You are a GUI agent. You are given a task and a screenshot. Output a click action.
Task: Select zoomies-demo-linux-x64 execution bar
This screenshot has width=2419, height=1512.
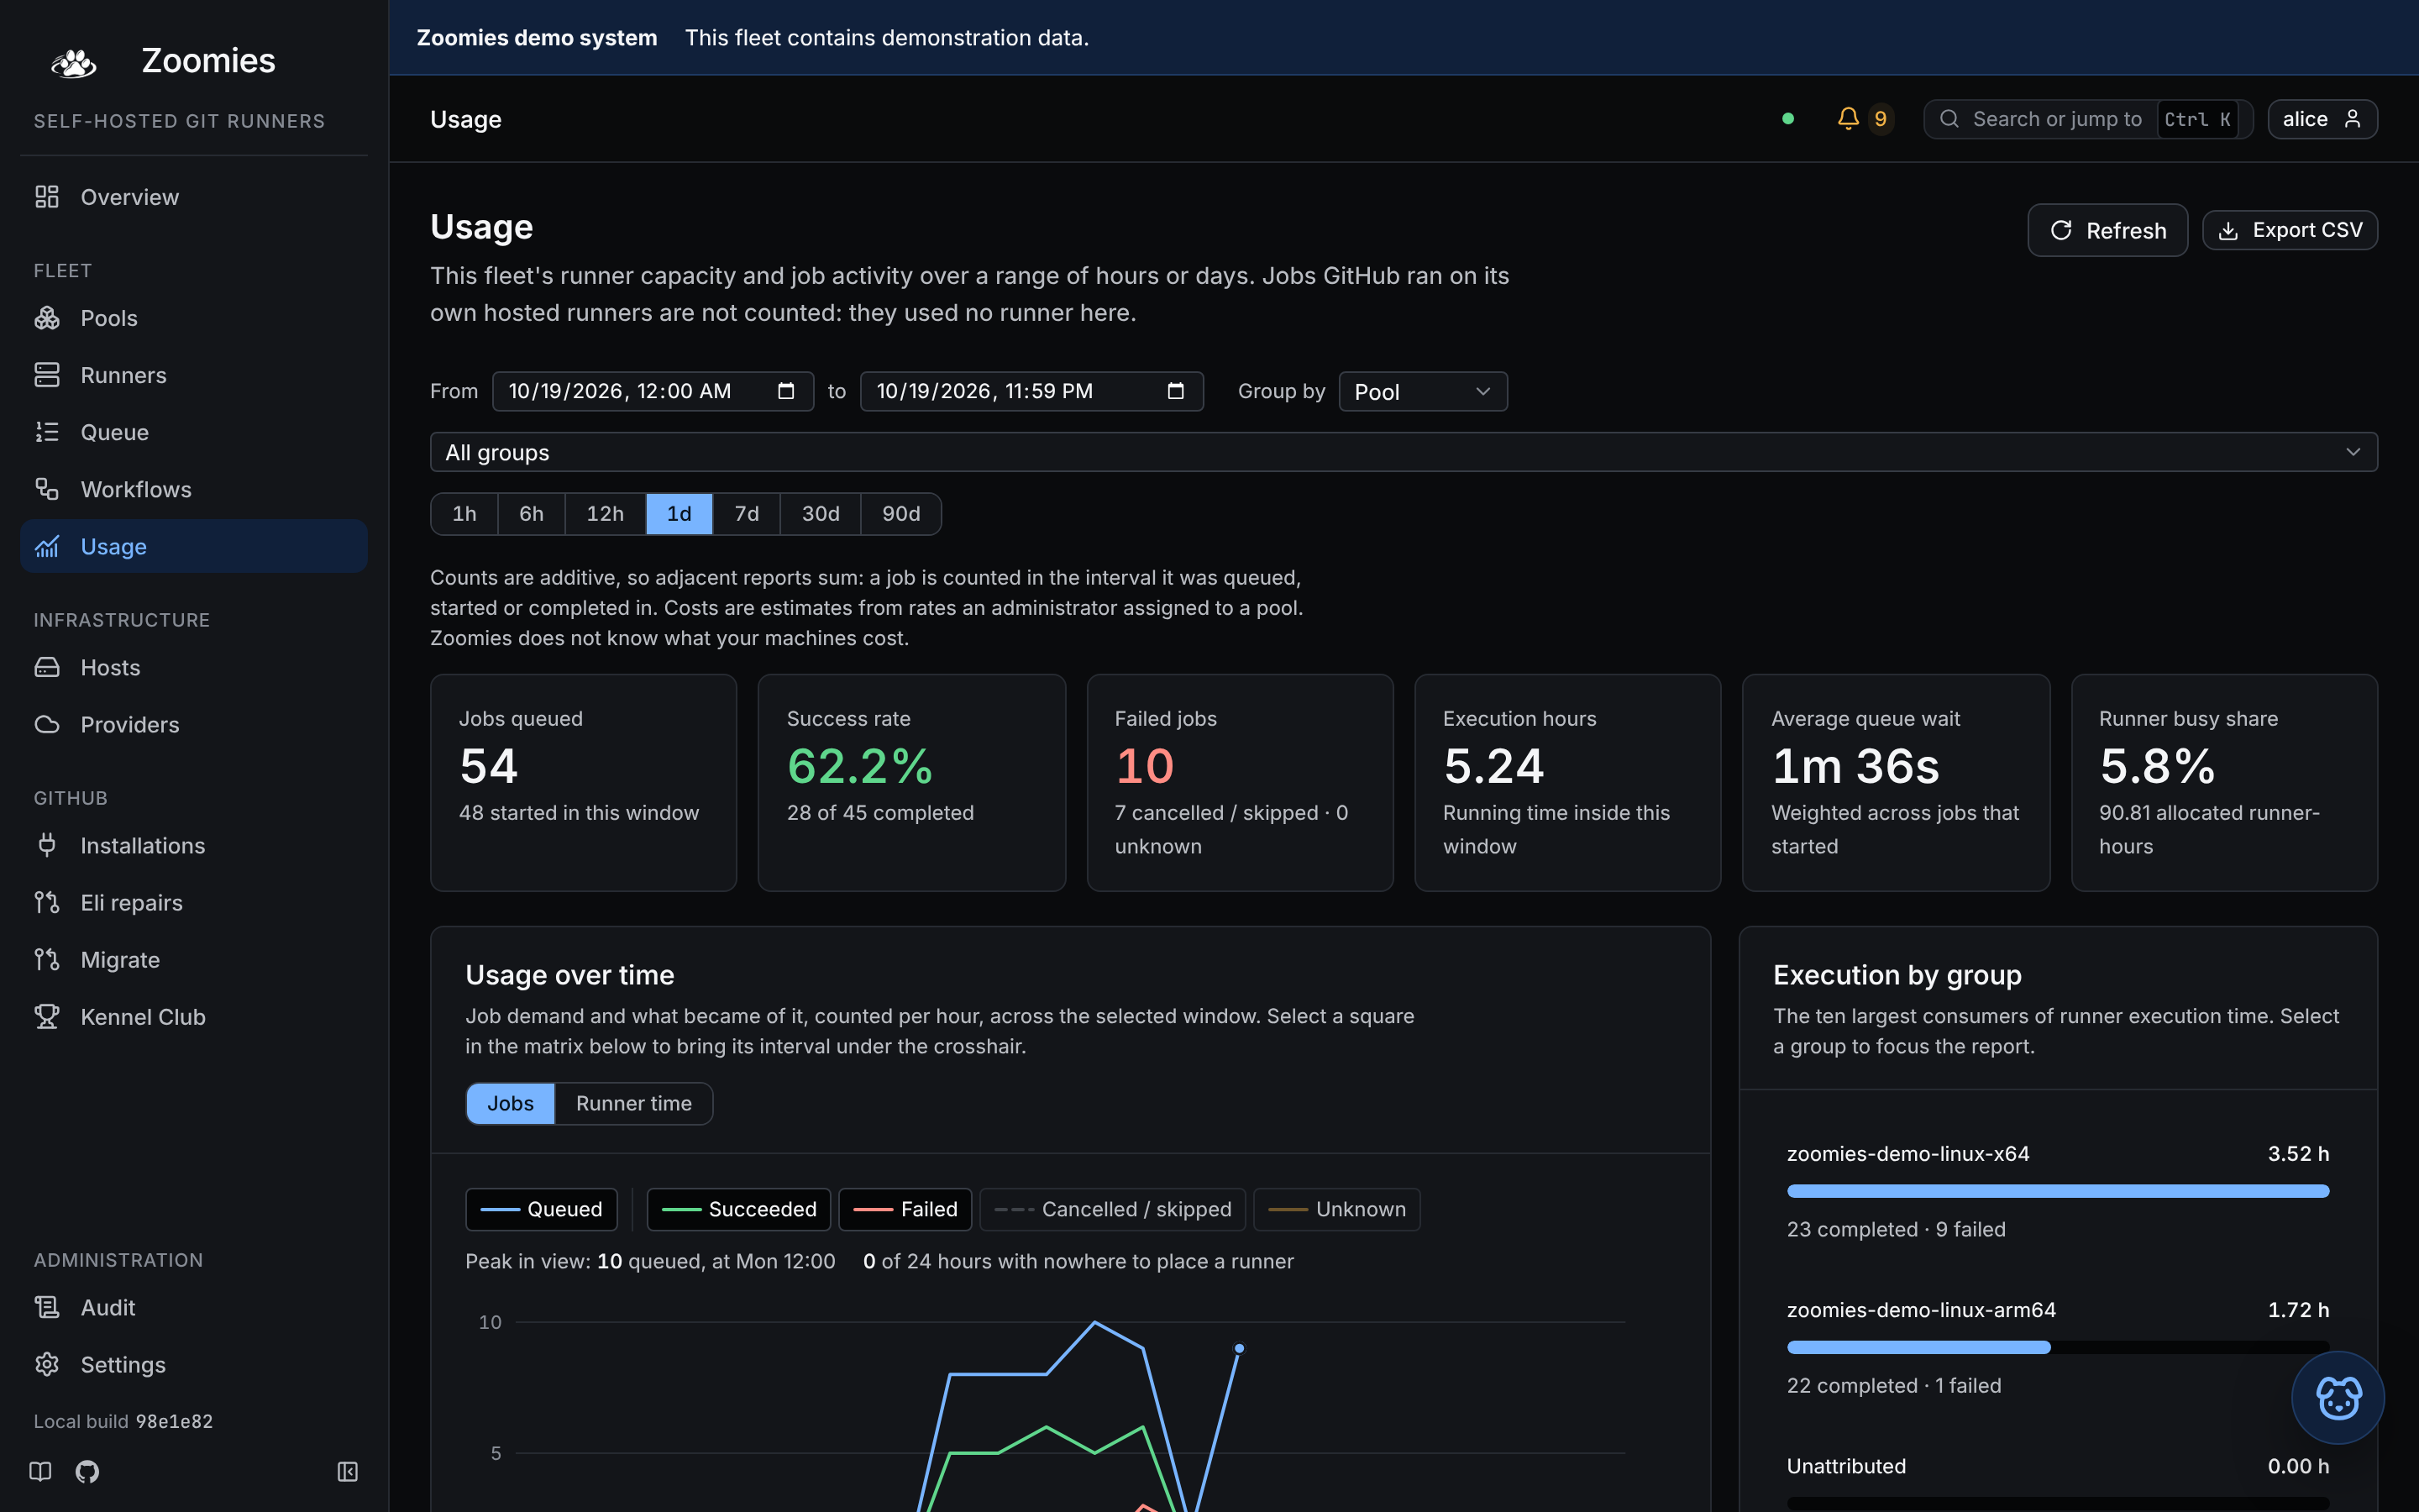2057,1190
